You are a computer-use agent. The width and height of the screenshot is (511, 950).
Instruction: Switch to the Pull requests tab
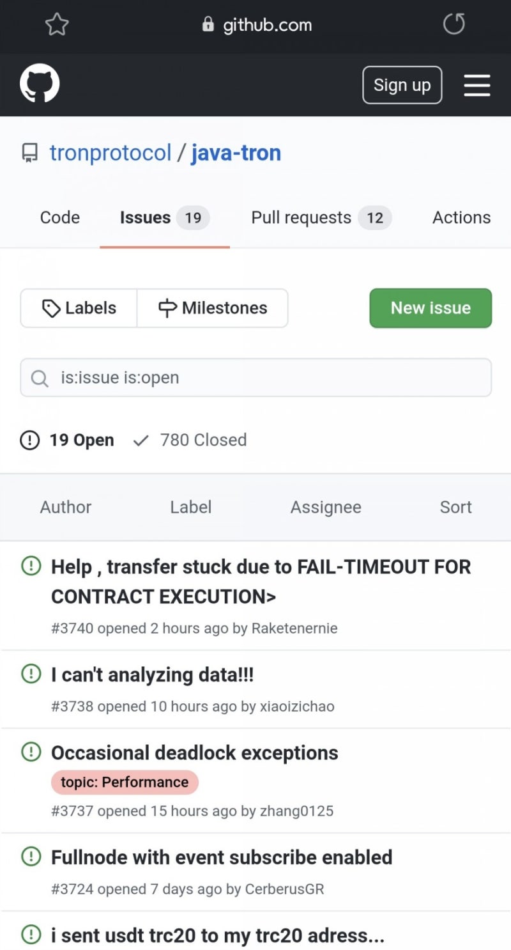pos(321,218)
